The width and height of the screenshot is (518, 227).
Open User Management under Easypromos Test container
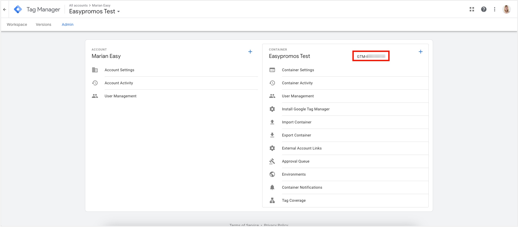tap(298, 96)
